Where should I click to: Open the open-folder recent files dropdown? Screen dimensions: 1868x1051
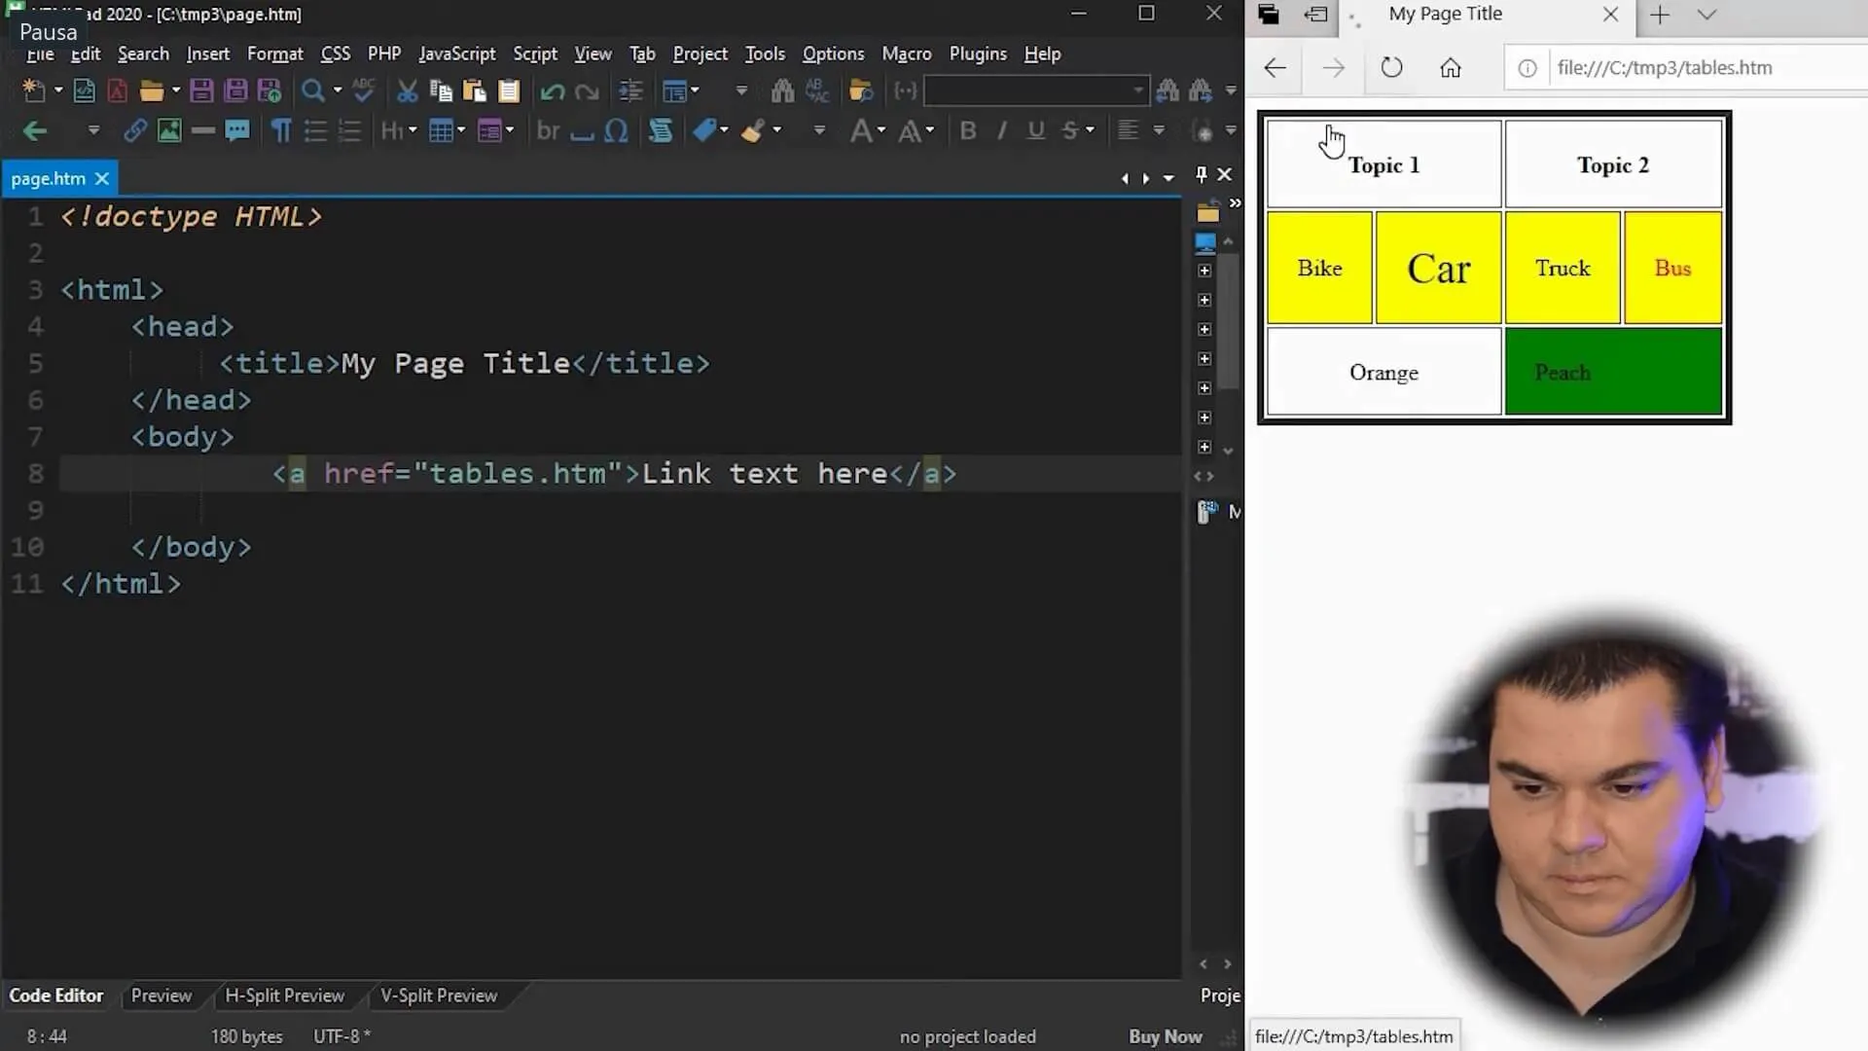click(176, 91)
